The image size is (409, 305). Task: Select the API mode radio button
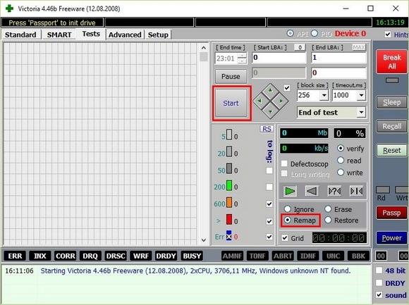tap(290, 33)
